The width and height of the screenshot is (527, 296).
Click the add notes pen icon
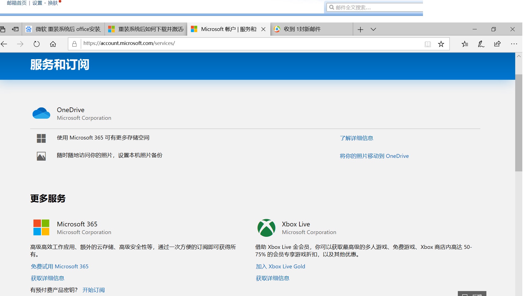coord(481,44)
